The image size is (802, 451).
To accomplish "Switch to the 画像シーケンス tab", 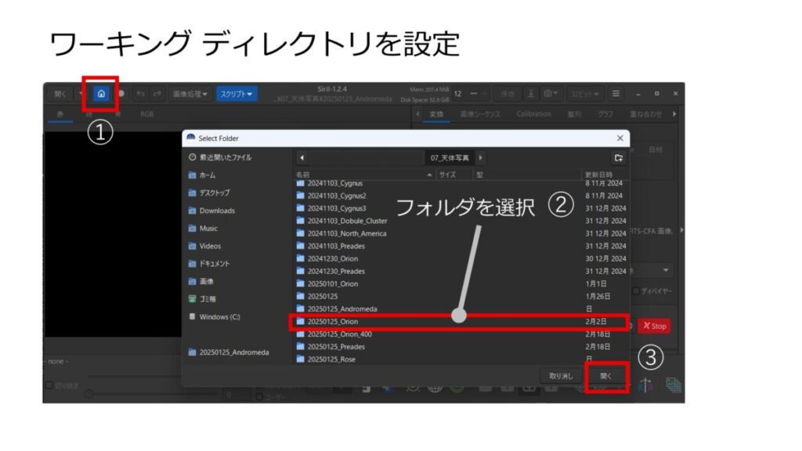I will 480,114.
